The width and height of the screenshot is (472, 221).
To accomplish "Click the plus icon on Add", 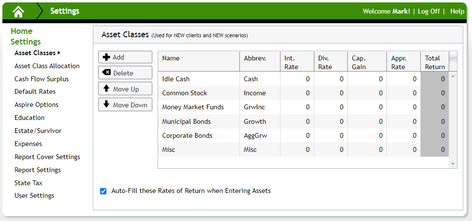I will click(x=106, y=57).
